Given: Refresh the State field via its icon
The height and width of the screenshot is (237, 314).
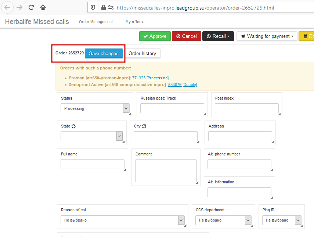Looking at the screenshot, I should (x=74, y=126).
